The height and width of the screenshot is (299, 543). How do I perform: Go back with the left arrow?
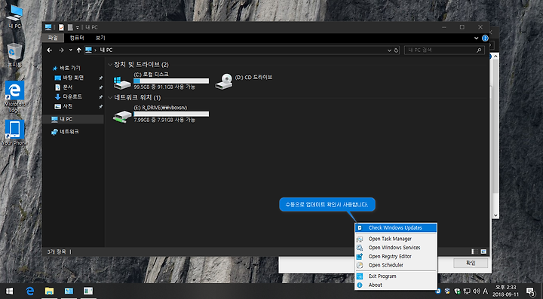tap(50, 50)
